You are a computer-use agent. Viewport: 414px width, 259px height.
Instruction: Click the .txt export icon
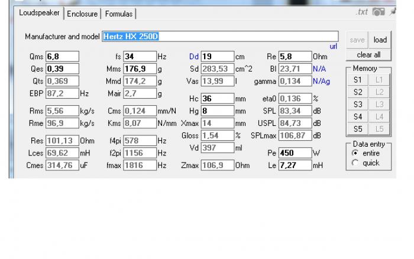pos(362,12)
